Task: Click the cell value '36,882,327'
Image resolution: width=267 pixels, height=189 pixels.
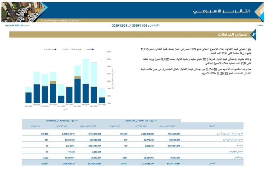Action: pos(96,158)
